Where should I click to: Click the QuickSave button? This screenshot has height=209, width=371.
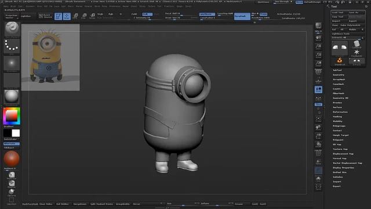click(263, 2)
